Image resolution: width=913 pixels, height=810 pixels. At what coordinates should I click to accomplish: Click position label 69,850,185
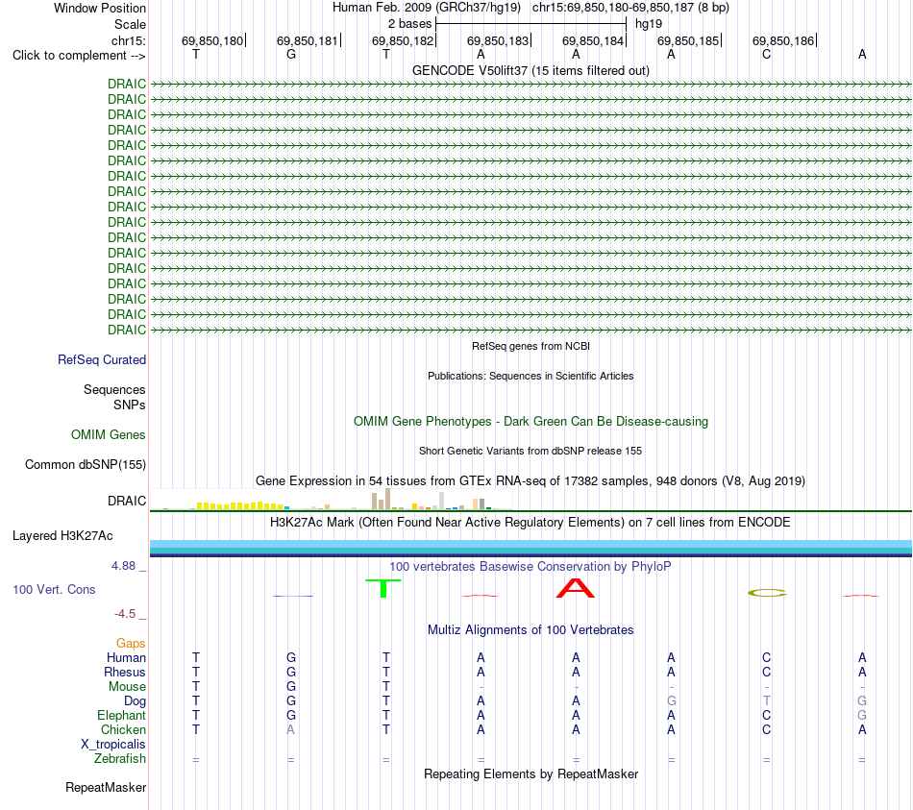coord(688,40)
